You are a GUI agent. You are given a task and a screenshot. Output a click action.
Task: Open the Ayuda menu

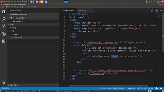(36, 7)
